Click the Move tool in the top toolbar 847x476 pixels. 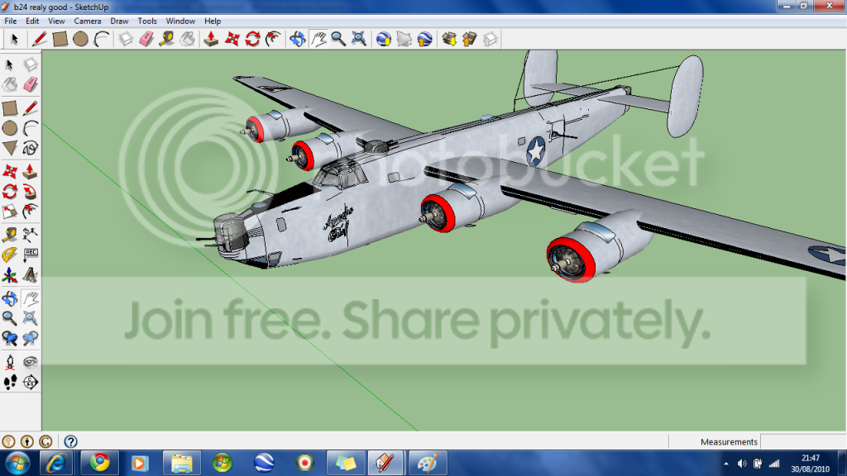tap(232, 39)
